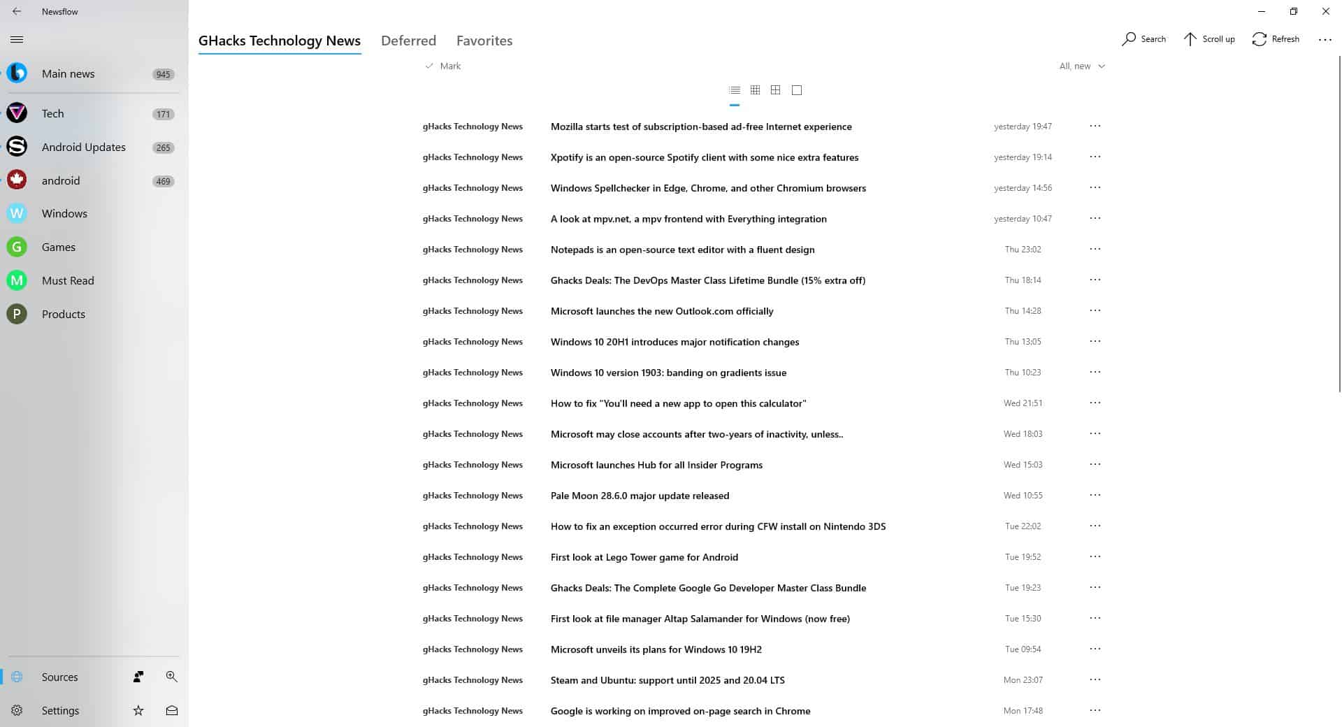Switch to list view layout

tap(735, 90)
